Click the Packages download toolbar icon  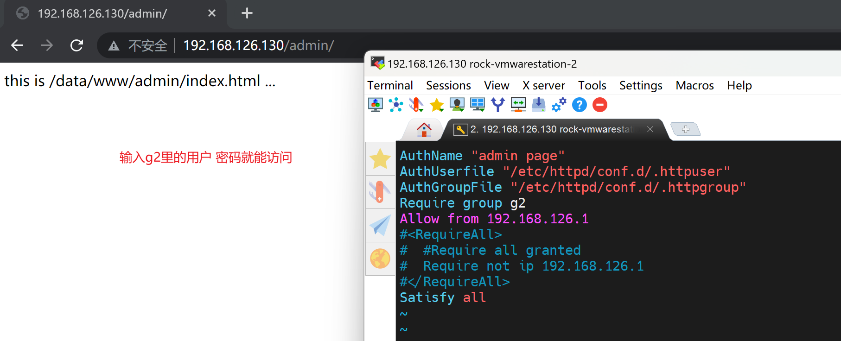[538, 105]
